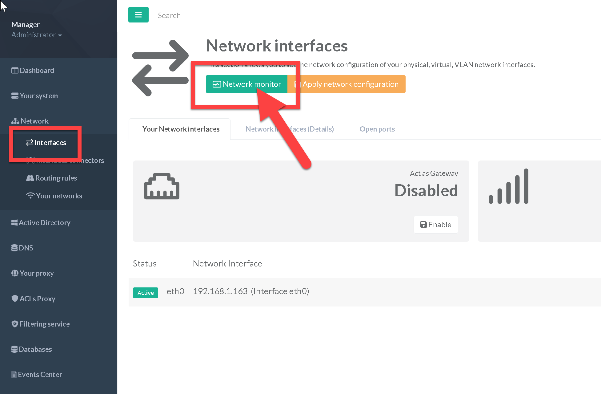The image size is (601, 394).
Task: Click the Ethernet port icon in gateway card
Action: pyautogui.click(x=162, y=186)
